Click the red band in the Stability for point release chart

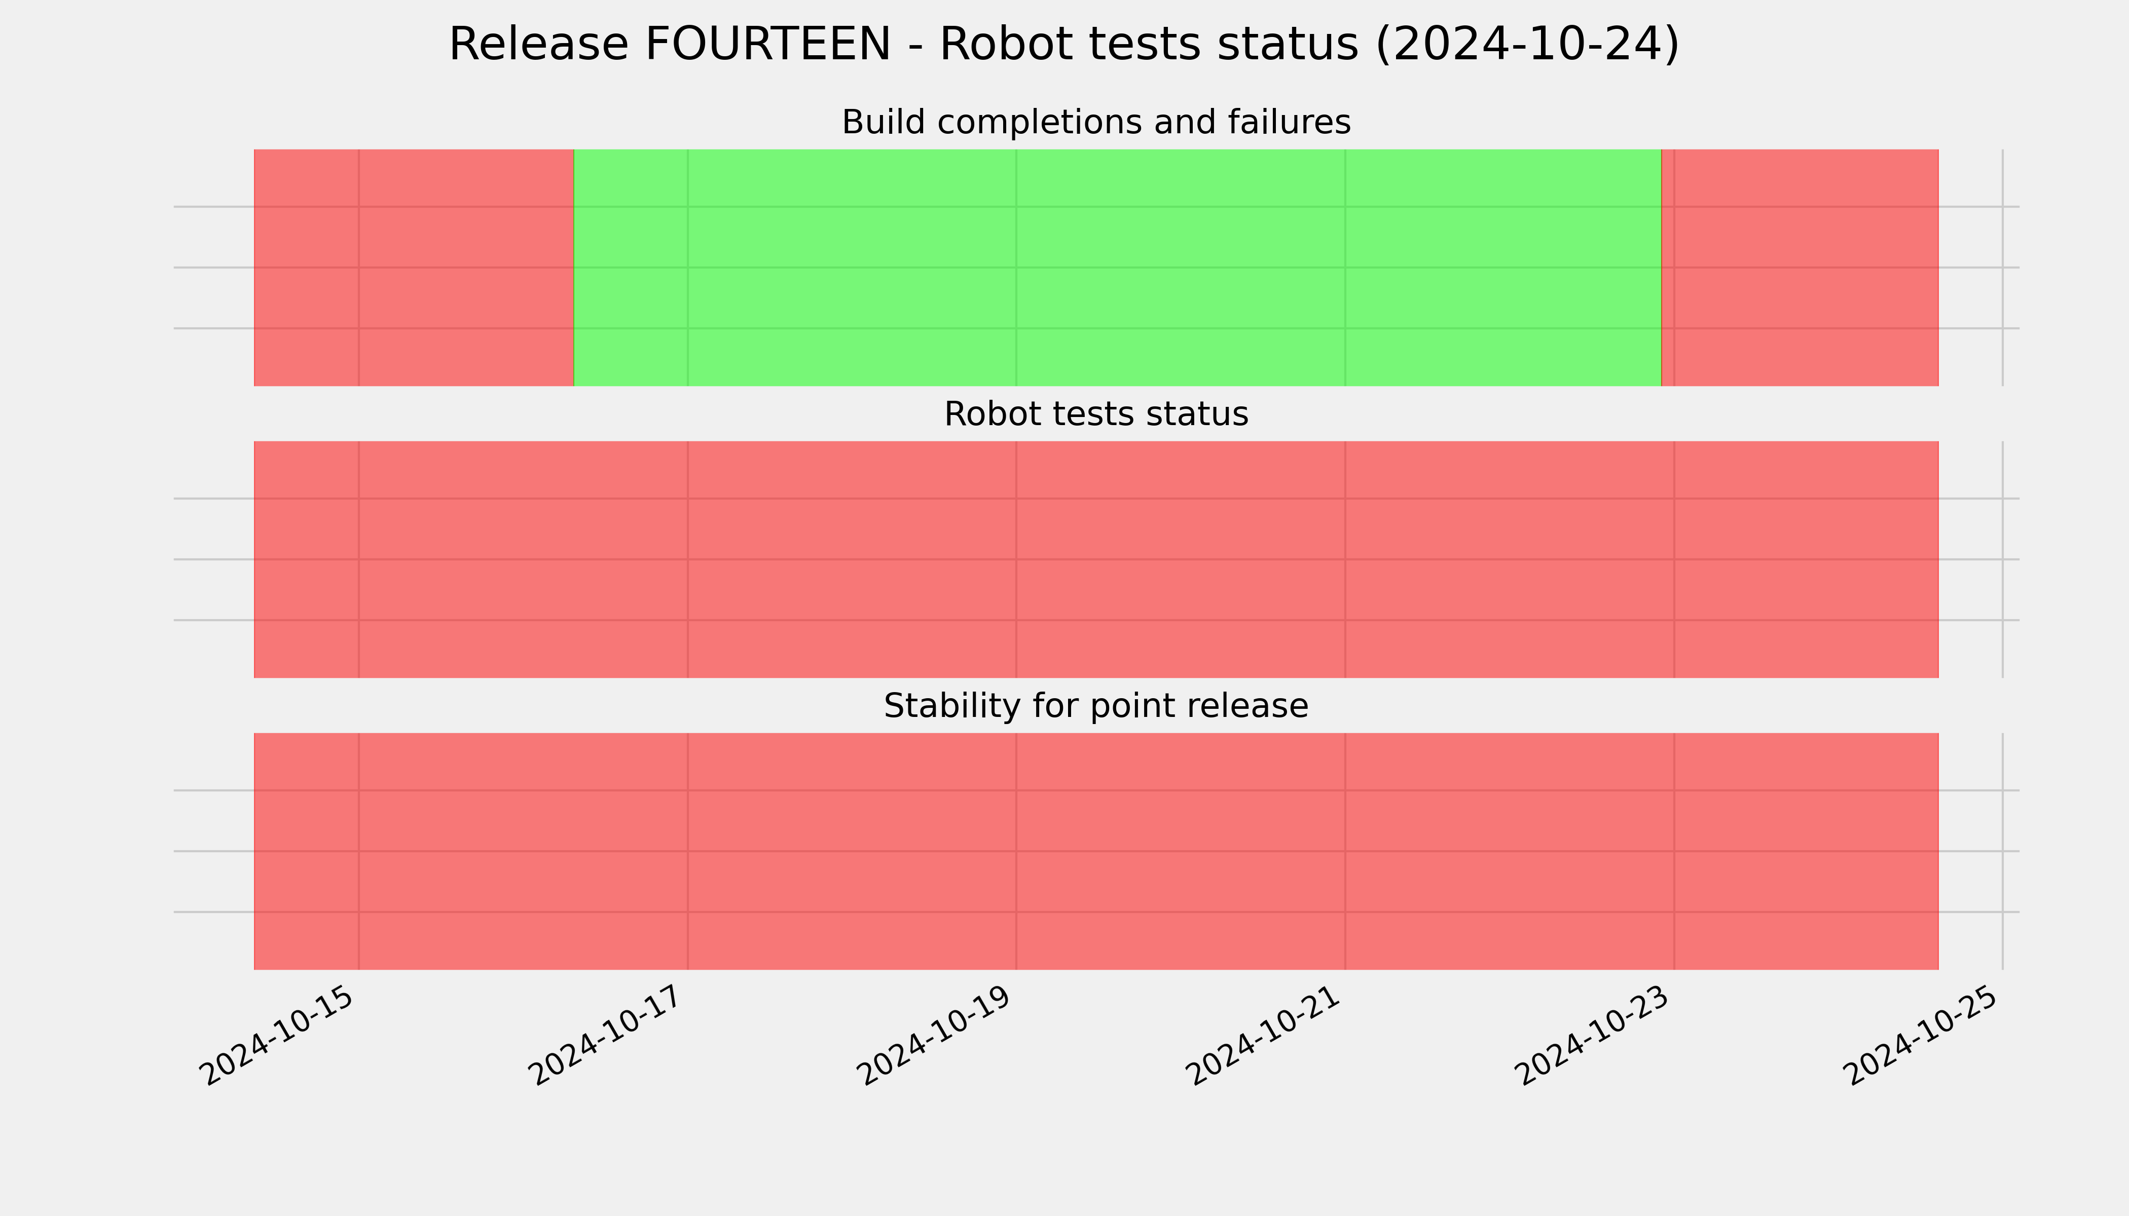(x=1096, y=851)
